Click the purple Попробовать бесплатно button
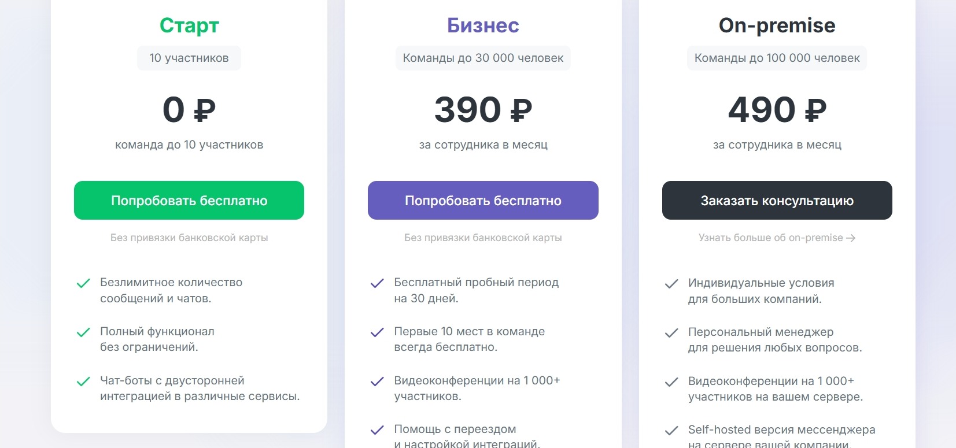The image size is (956, 448). point(483,201)
